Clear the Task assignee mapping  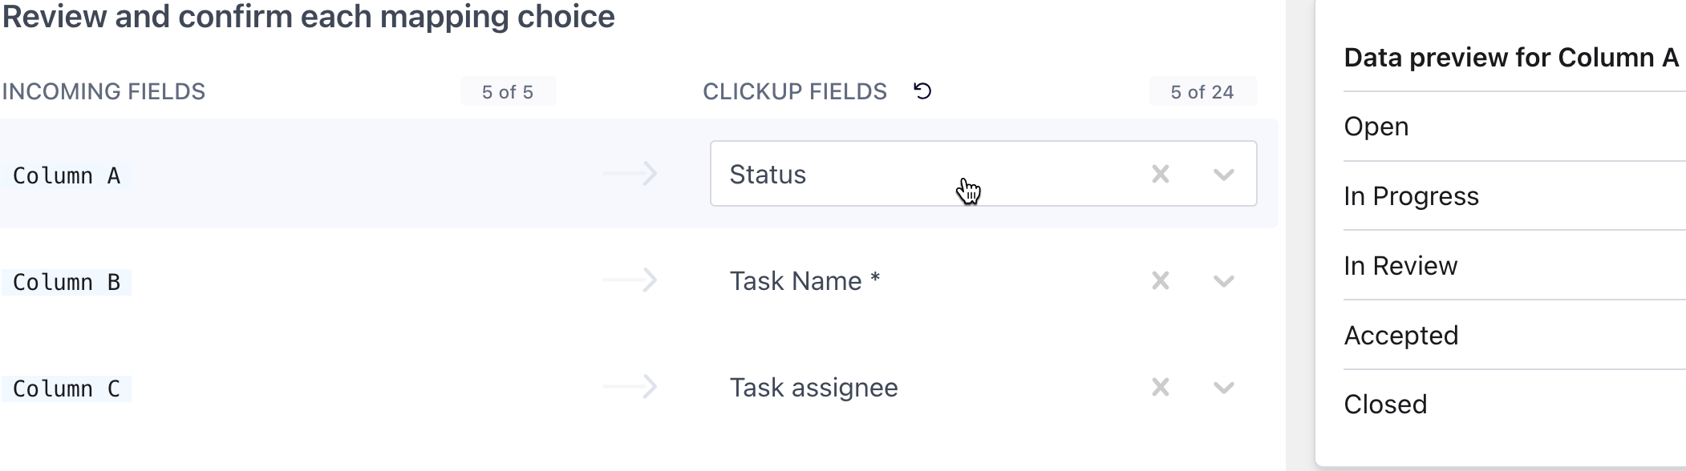pyautogui.click(x=1160, y=388)
